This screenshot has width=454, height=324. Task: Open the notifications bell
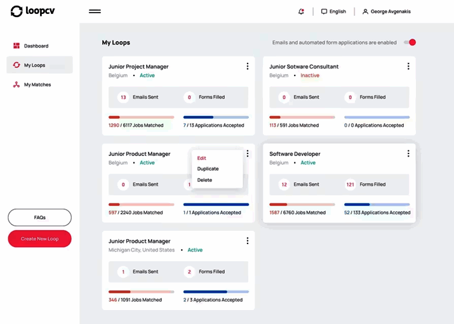point(301,11)
